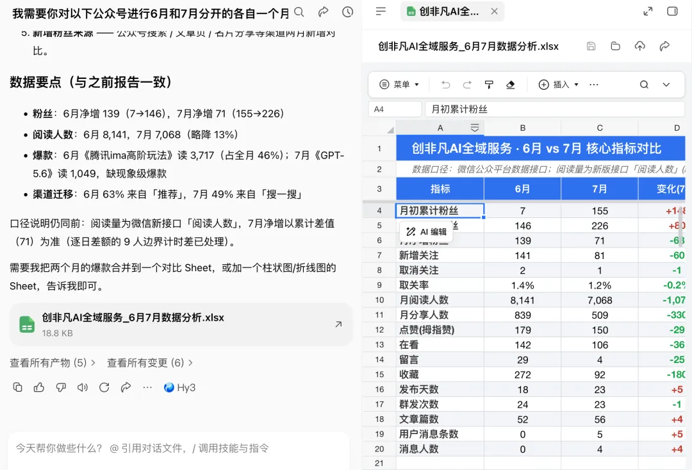
Task: Select cell 月阅读人数 in column A
Action: point(440,300)
